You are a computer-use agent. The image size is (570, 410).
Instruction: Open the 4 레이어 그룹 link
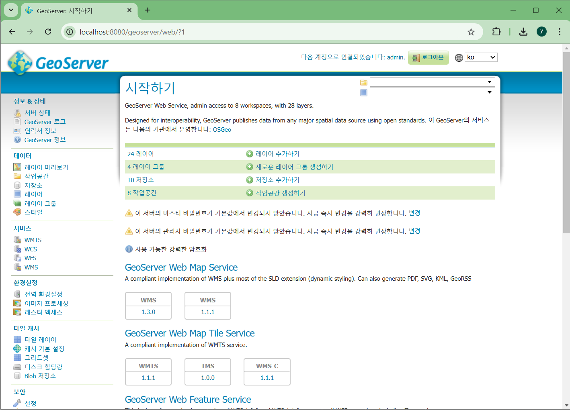[x=146, y=167]
